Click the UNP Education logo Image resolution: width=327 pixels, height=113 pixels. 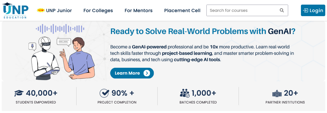(x=15, y=10)
